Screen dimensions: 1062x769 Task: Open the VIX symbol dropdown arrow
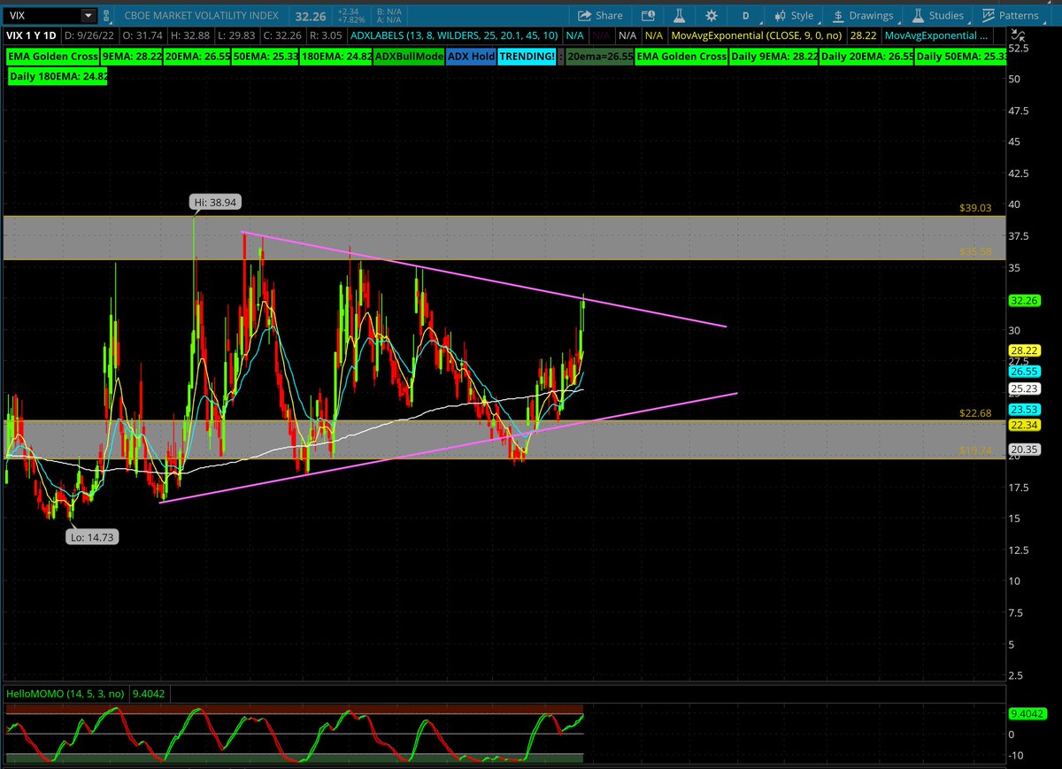click(87, 15)
